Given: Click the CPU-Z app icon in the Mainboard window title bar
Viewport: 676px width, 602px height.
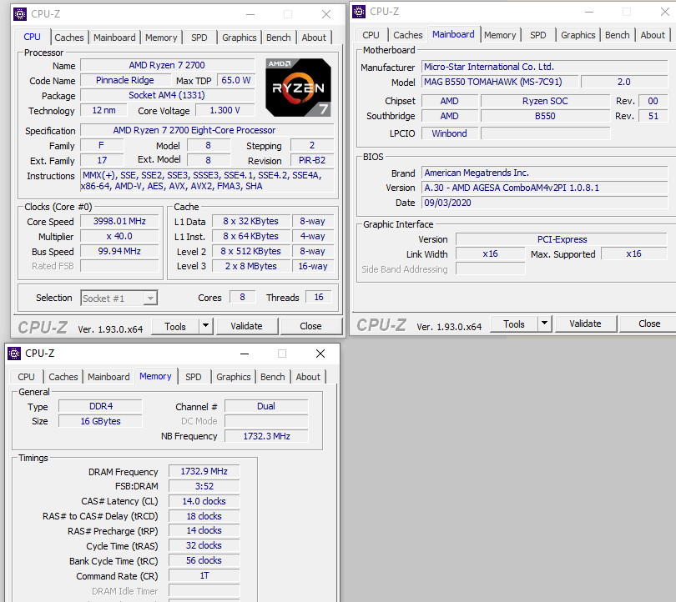Looking at the screenshot, I should [x=359, y=12].
